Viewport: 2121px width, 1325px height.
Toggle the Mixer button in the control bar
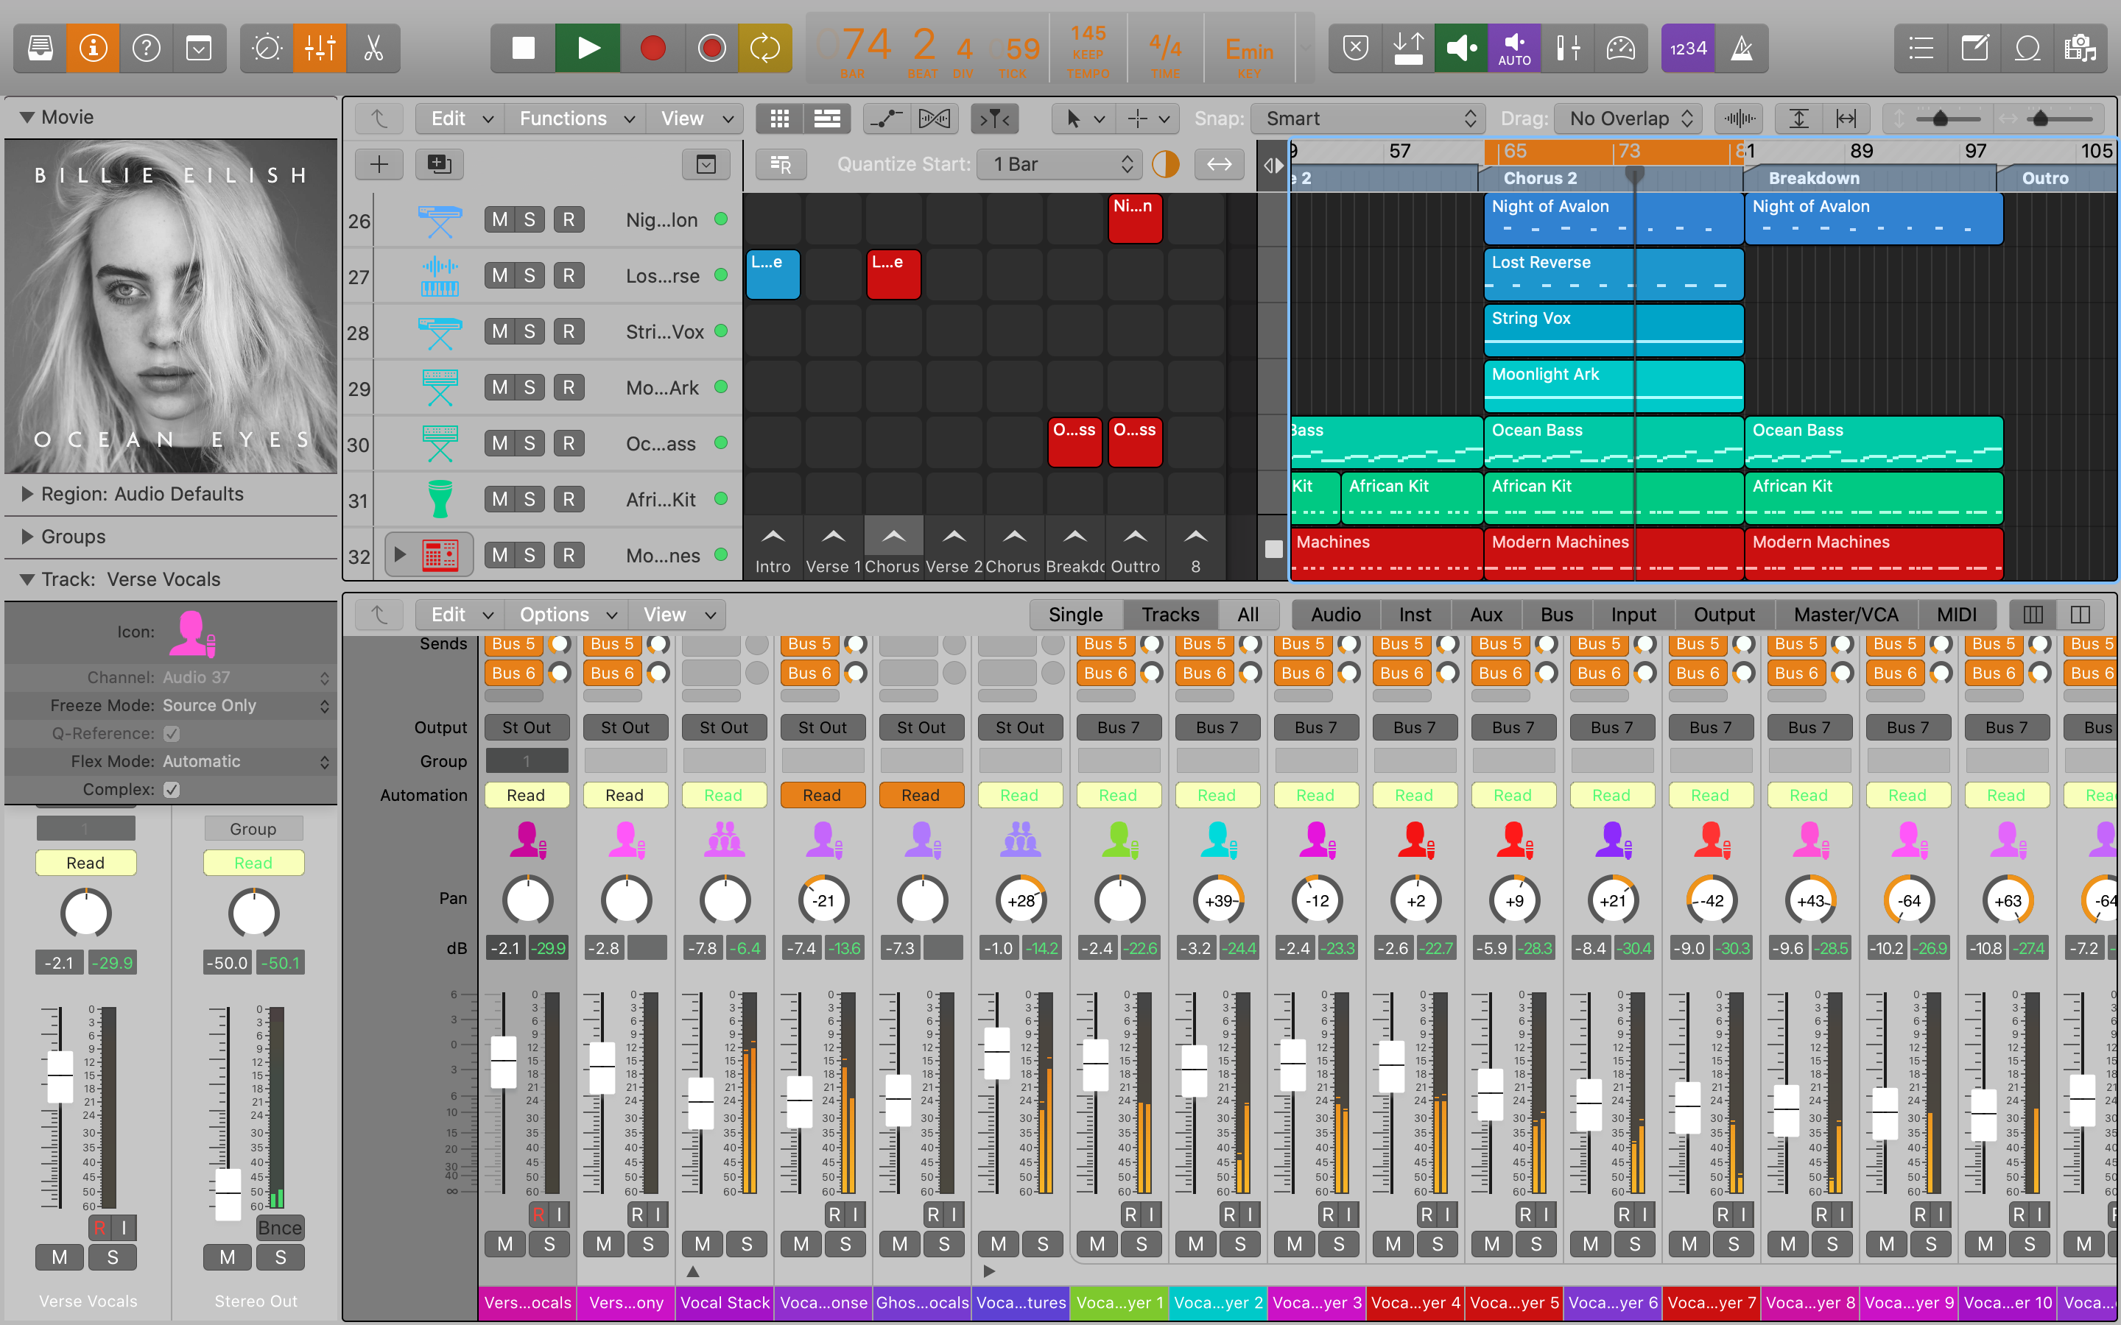pyautogui.click(x=320, y=48)
